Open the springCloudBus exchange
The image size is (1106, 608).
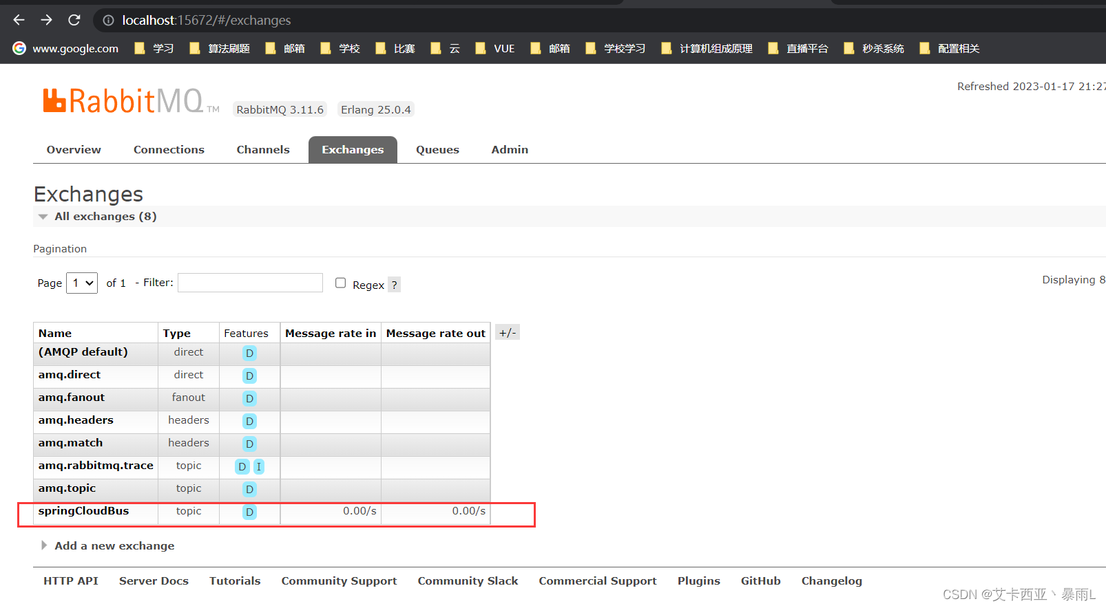(83, 510)
